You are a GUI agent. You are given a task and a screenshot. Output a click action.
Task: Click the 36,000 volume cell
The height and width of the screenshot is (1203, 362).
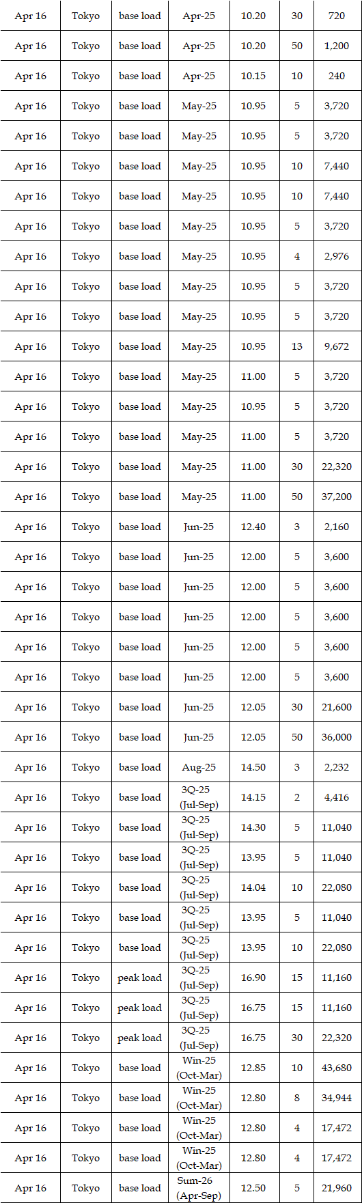(x=337, y=737)
